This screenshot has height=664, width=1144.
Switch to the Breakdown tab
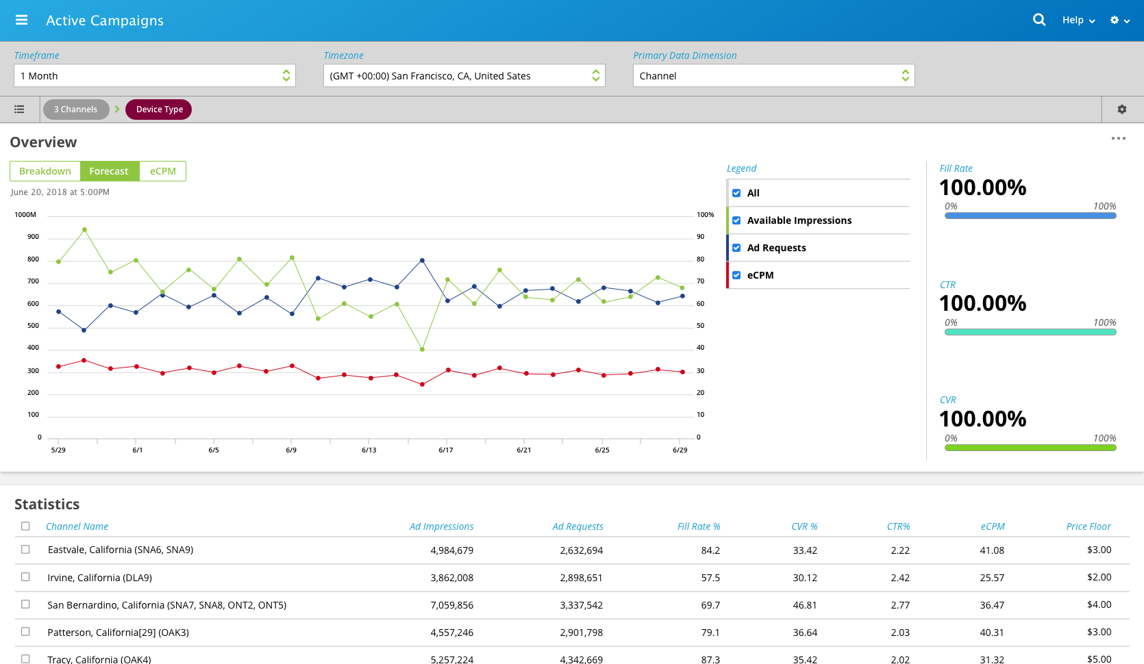point(45,171)
